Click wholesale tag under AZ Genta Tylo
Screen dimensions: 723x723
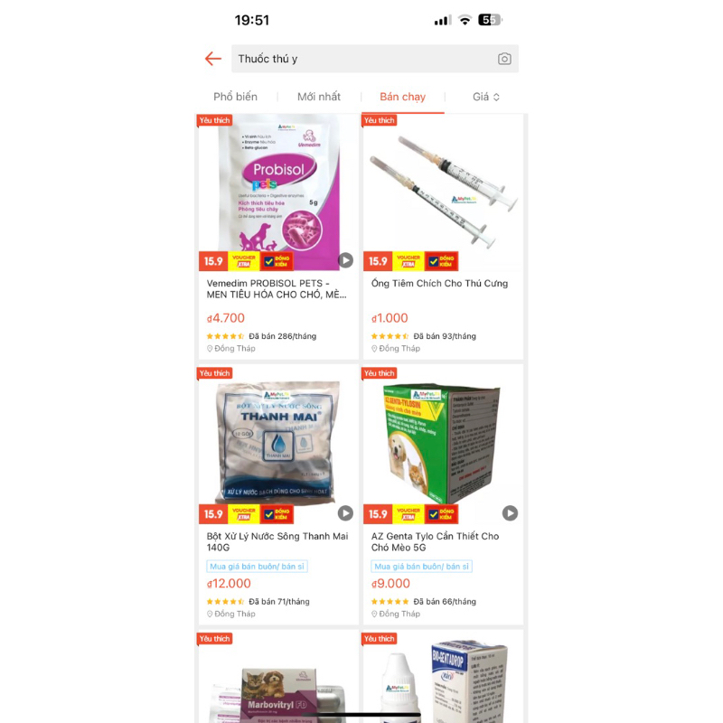(421, 567)
